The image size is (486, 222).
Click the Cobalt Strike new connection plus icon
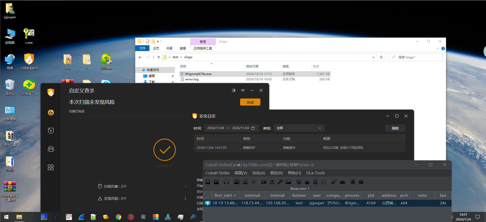point(208,182)
